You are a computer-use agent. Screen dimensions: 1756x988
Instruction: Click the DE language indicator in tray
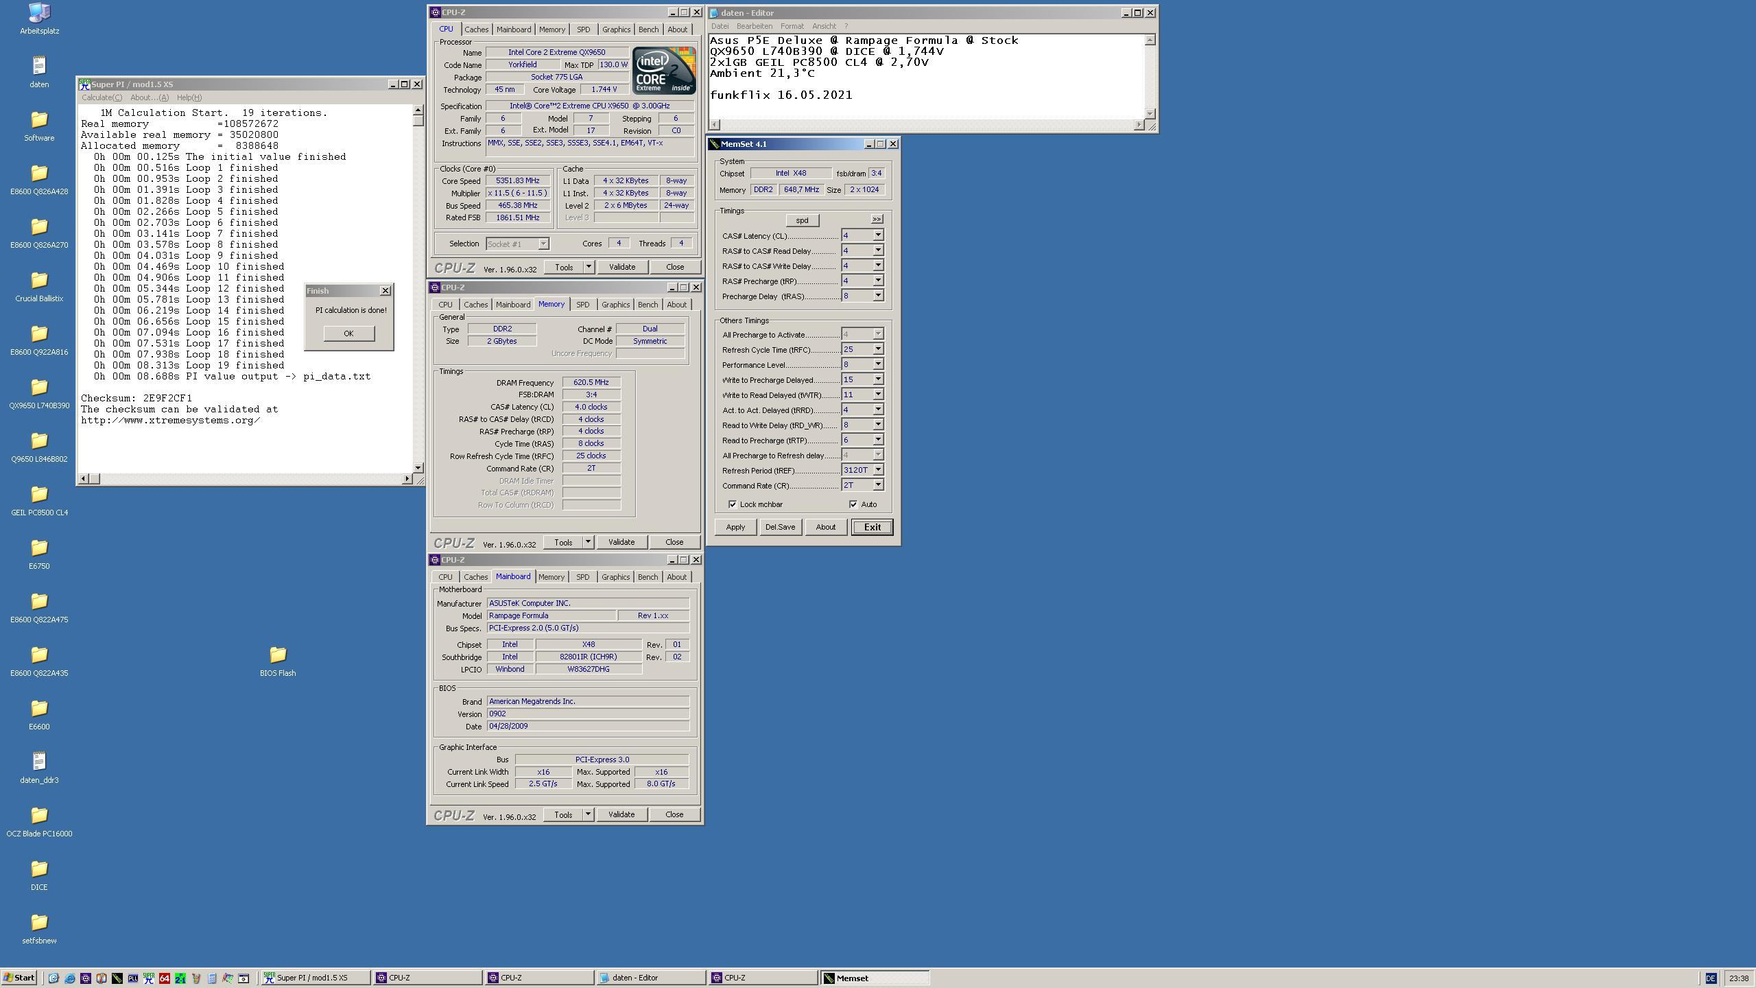pos(1710,978)
